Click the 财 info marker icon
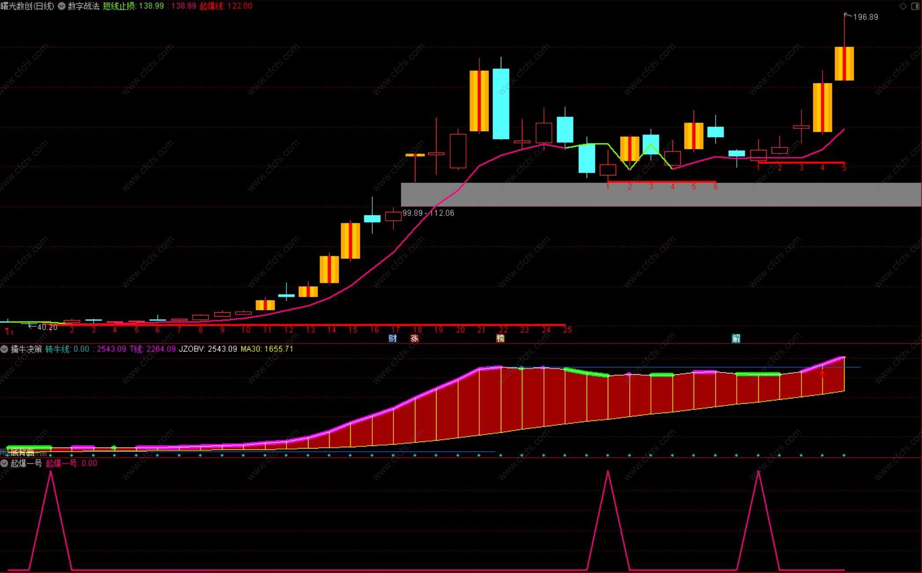 393,338
